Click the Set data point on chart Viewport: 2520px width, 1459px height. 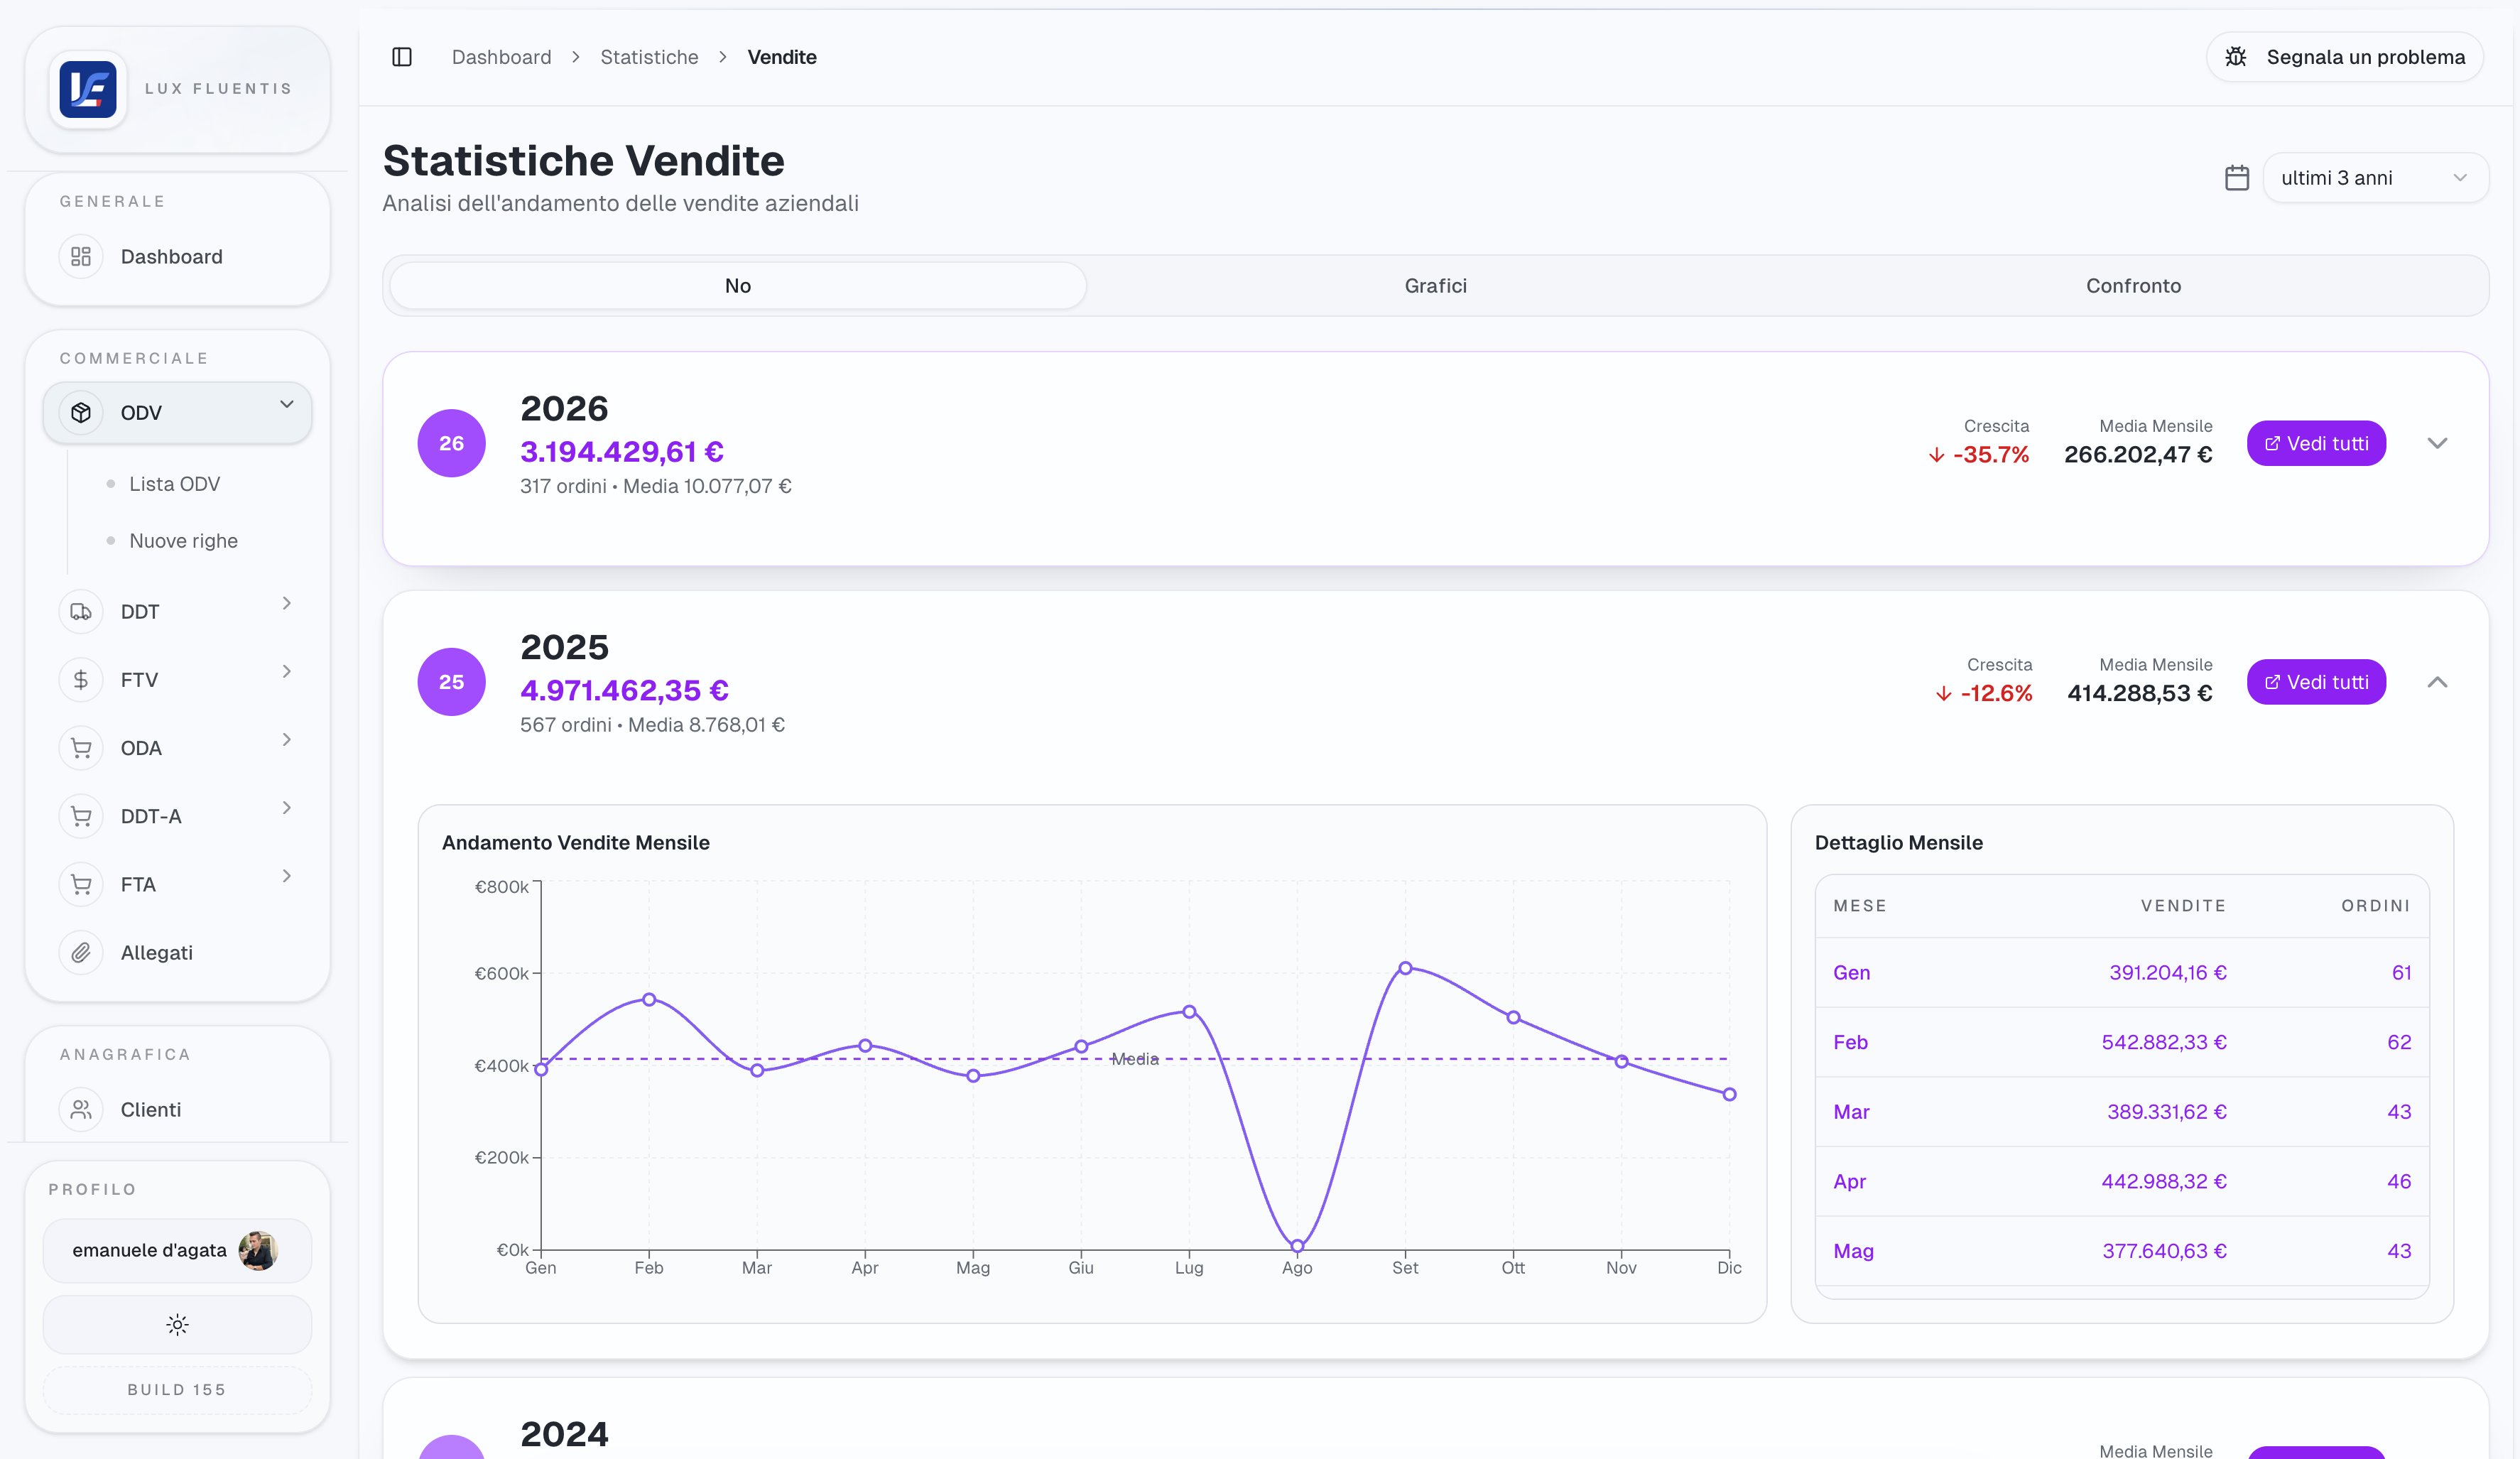[x=1405, y=968]
